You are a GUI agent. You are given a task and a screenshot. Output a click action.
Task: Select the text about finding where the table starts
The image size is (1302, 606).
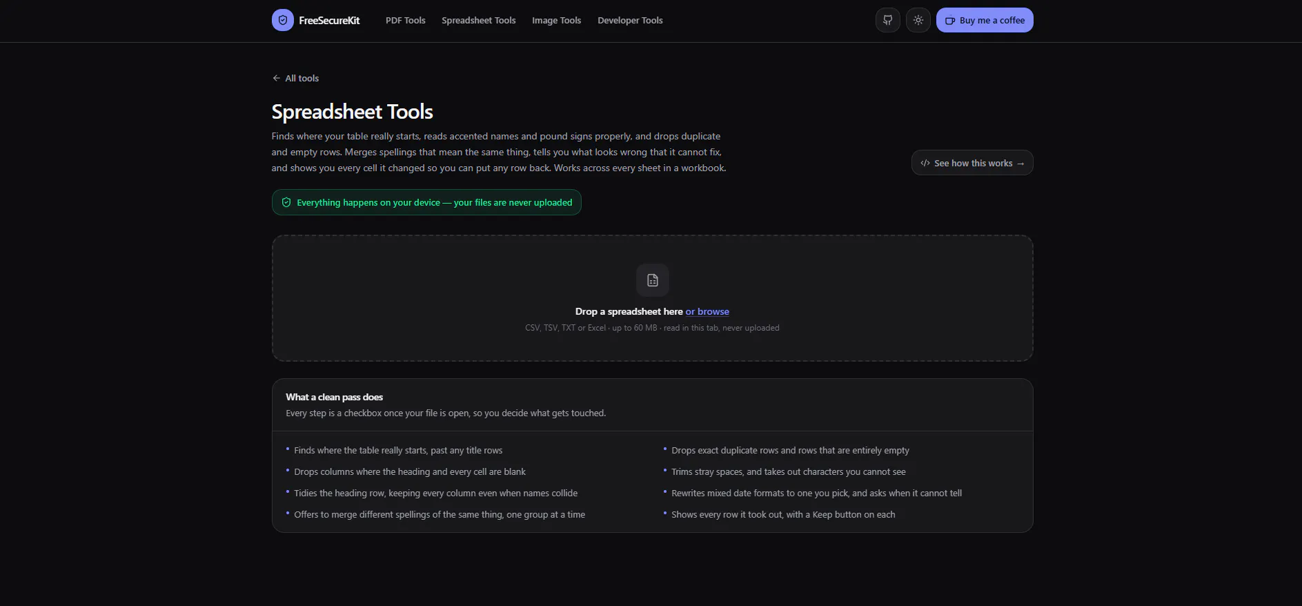point(398,450)
